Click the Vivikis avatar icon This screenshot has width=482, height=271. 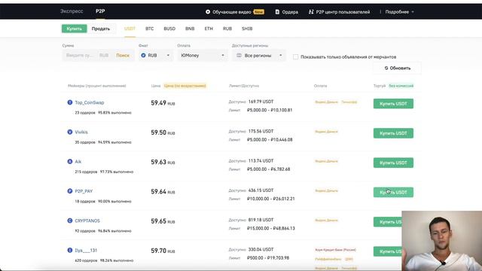pyautogui.click(x=70, y=132)
